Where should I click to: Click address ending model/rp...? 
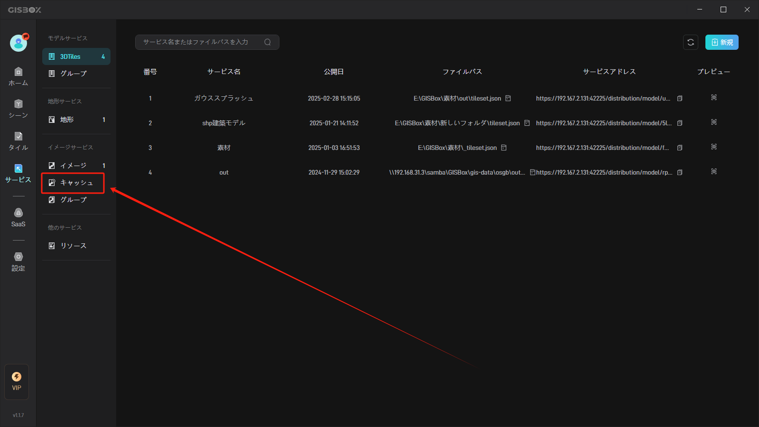coord(604,172)
